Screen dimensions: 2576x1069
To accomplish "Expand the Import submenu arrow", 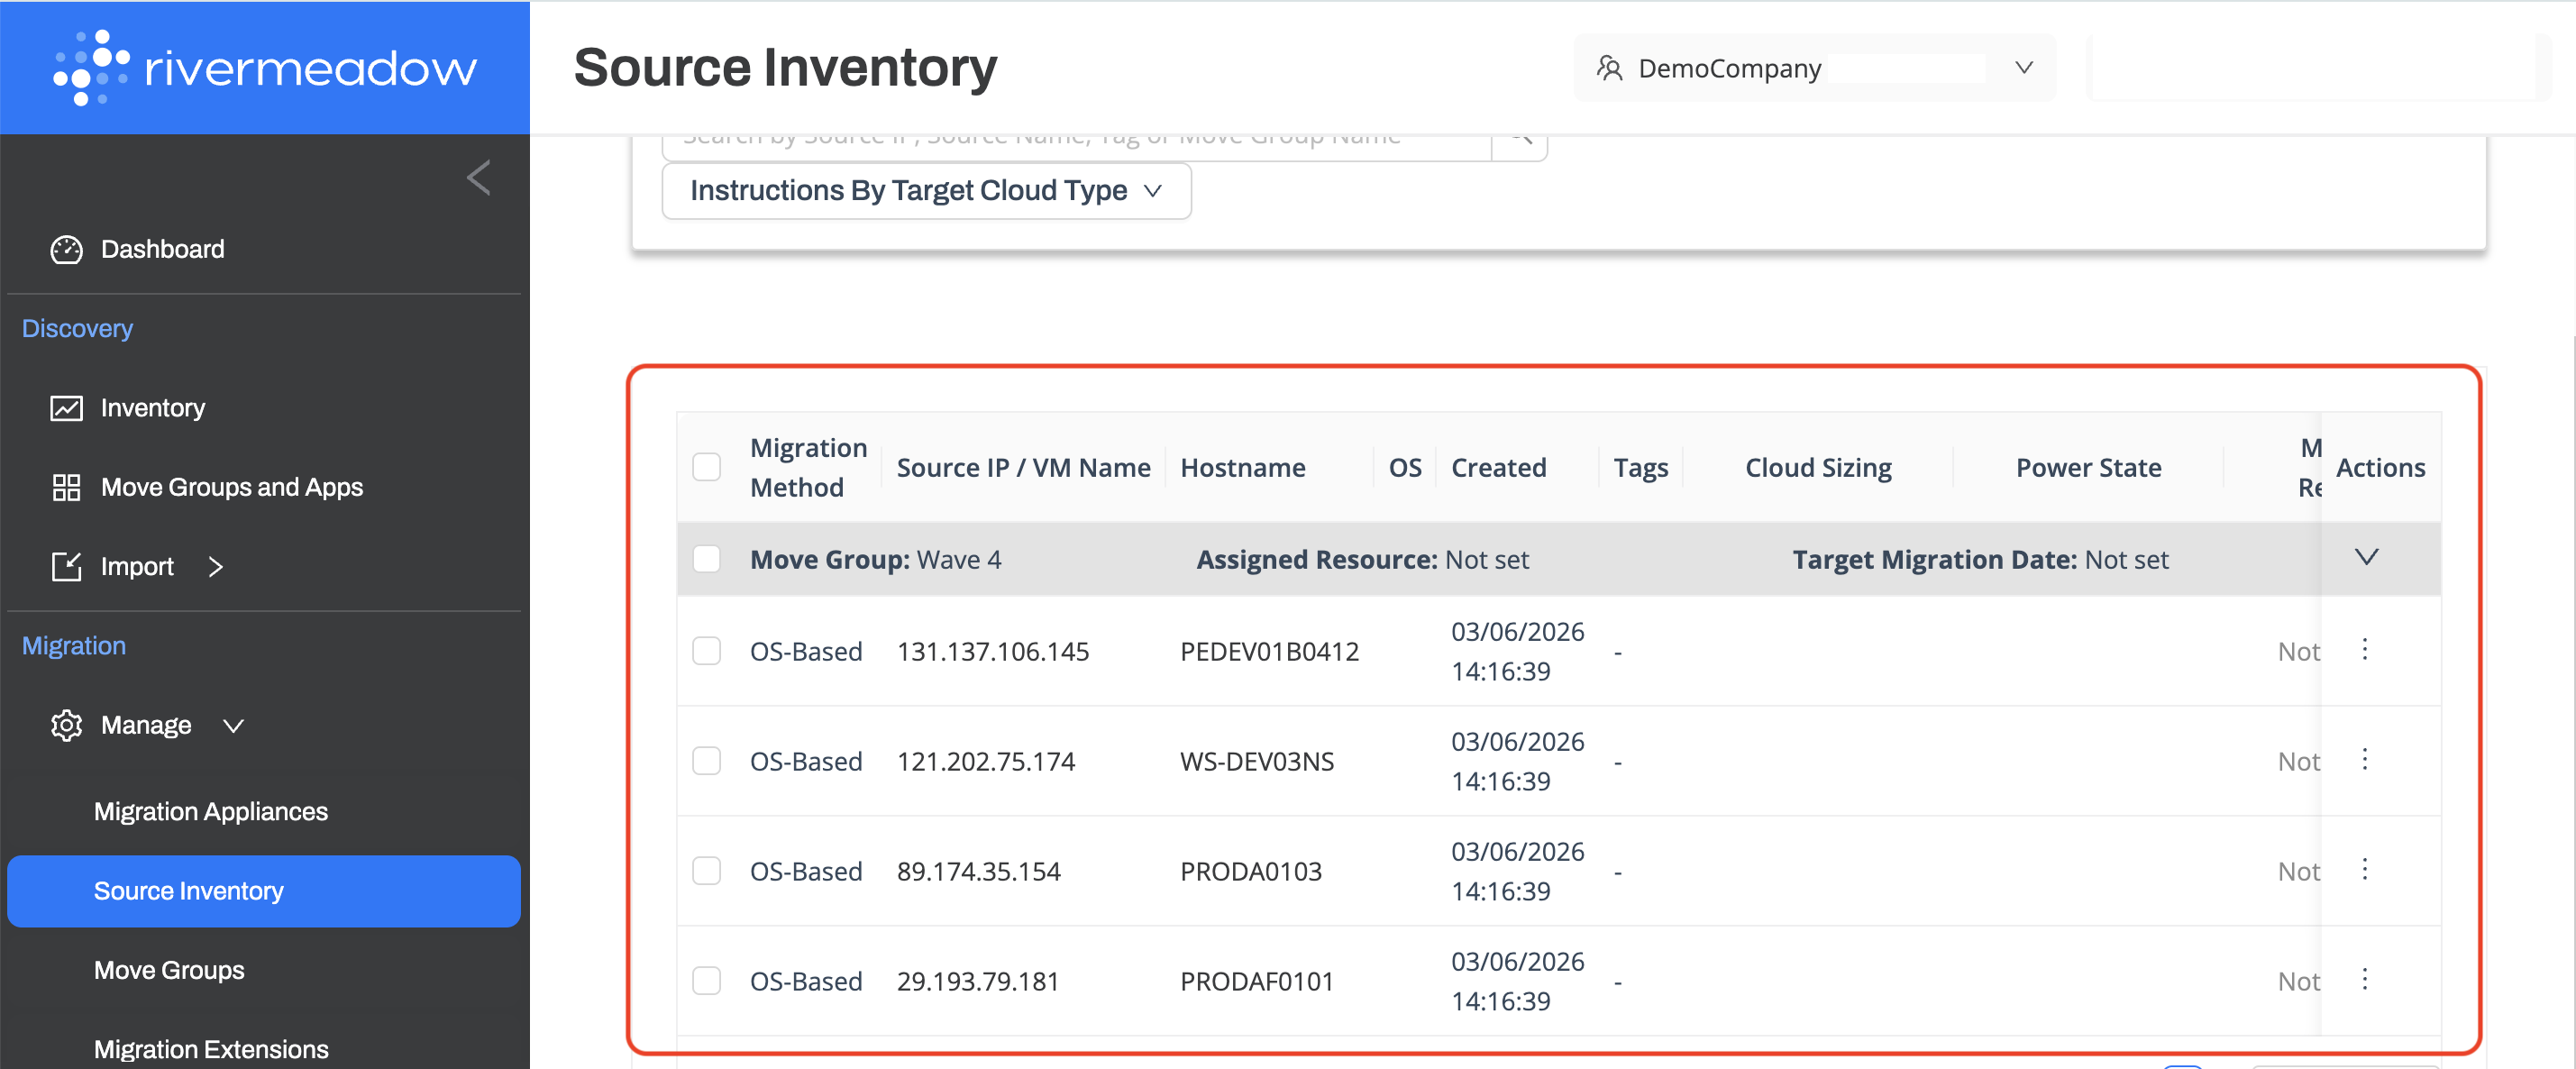I will [x=216, y=567].
